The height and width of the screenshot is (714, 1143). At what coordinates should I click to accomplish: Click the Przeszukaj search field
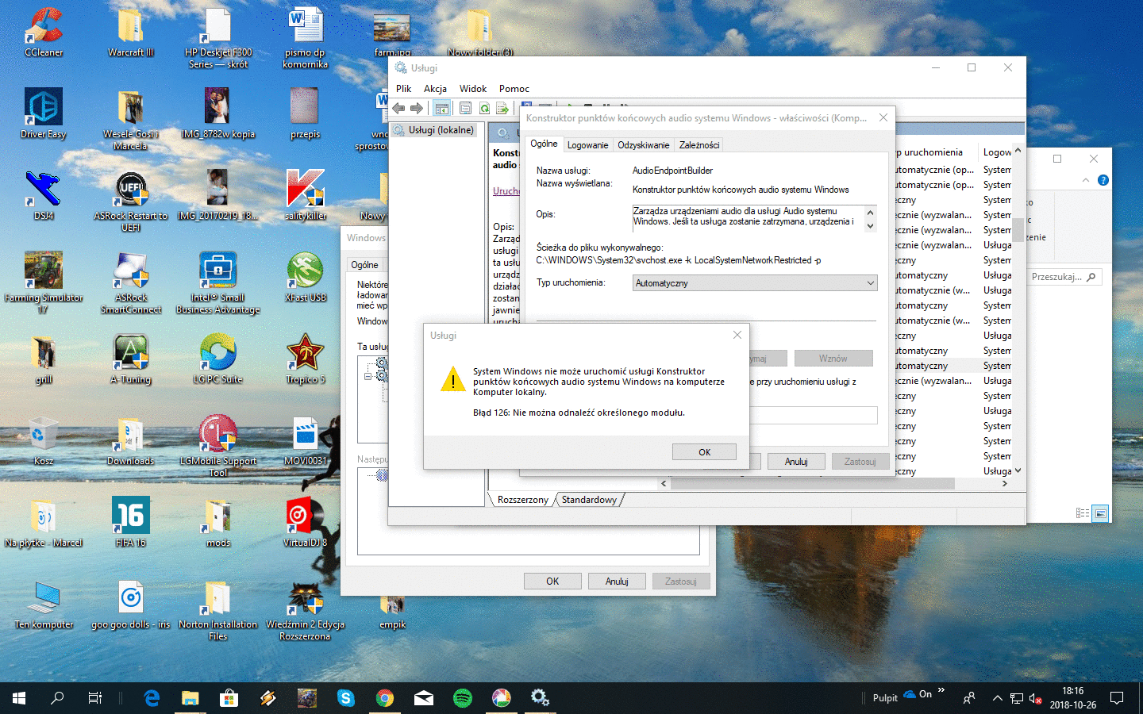(x=1064, y=277)
